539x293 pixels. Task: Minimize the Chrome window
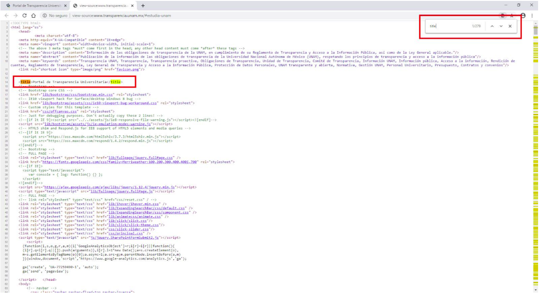(506, 5)
